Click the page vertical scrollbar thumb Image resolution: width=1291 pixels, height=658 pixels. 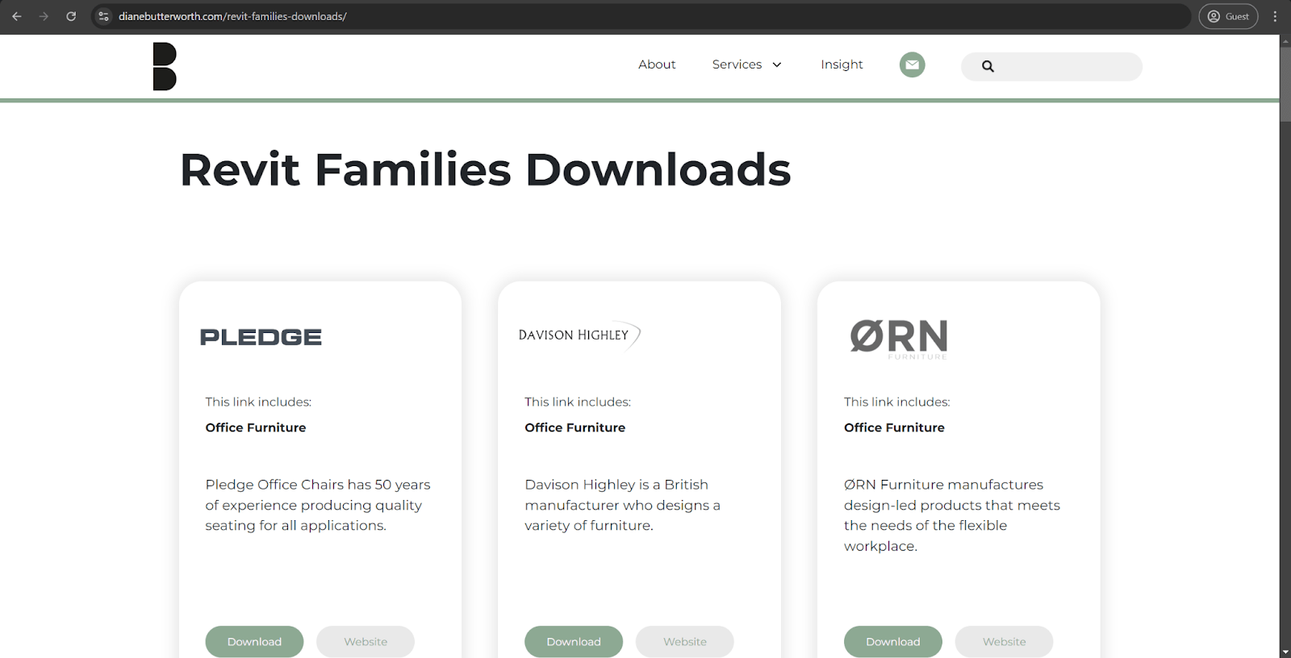tap(1285, 85)
